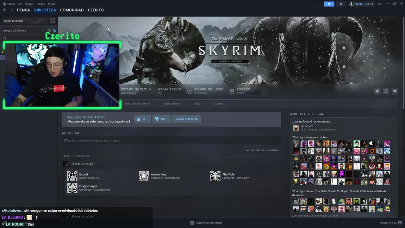Click the recent clock filter icon
Screen dimensions: 405x228
coord(49,30)
